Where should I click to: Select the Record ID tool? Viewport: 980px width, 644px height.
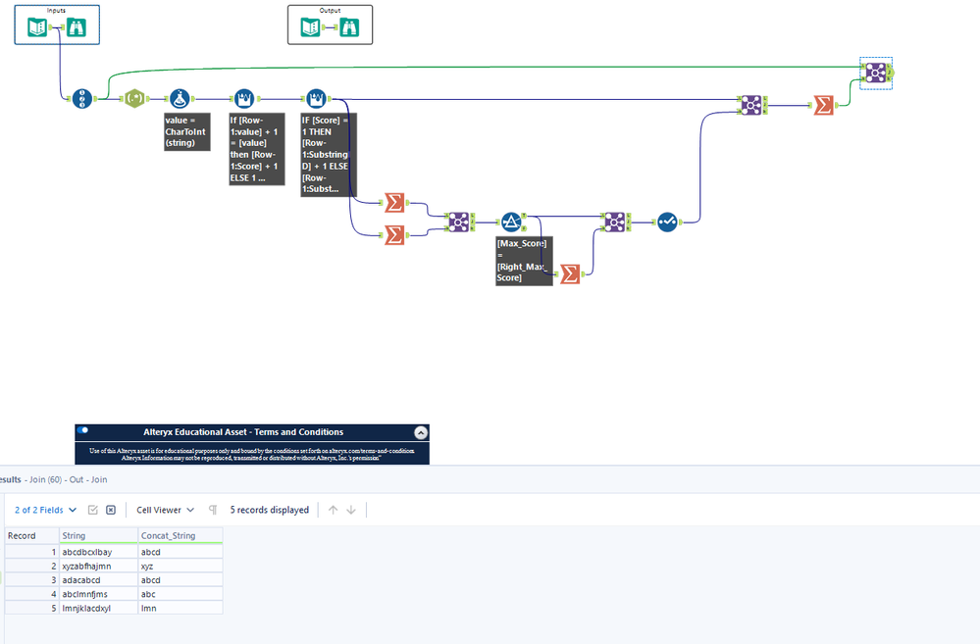[x=81, y=99]
